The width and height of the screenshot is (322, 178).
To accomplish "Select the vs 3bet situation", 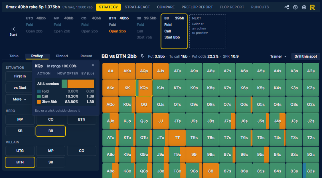I will pyautogui.click(x=20, y=88).
